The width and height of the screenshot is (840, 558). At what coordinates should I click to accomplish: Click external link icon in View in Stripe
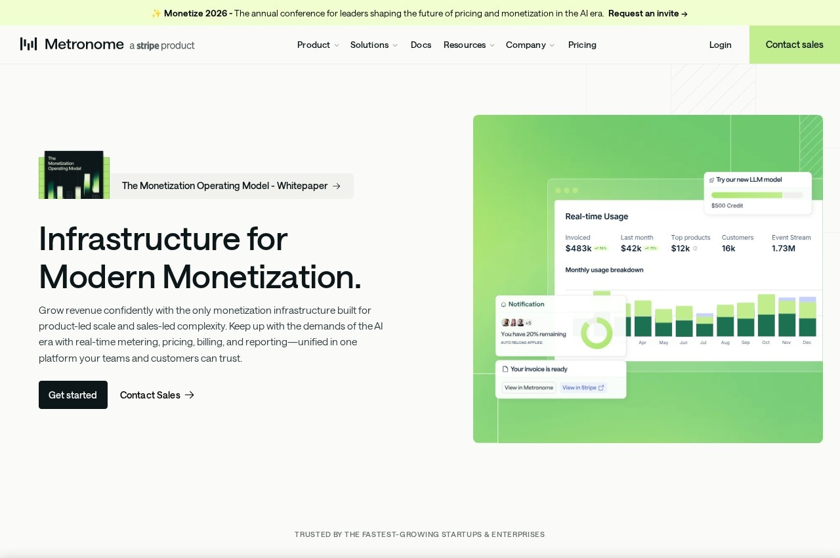point(601,387)
